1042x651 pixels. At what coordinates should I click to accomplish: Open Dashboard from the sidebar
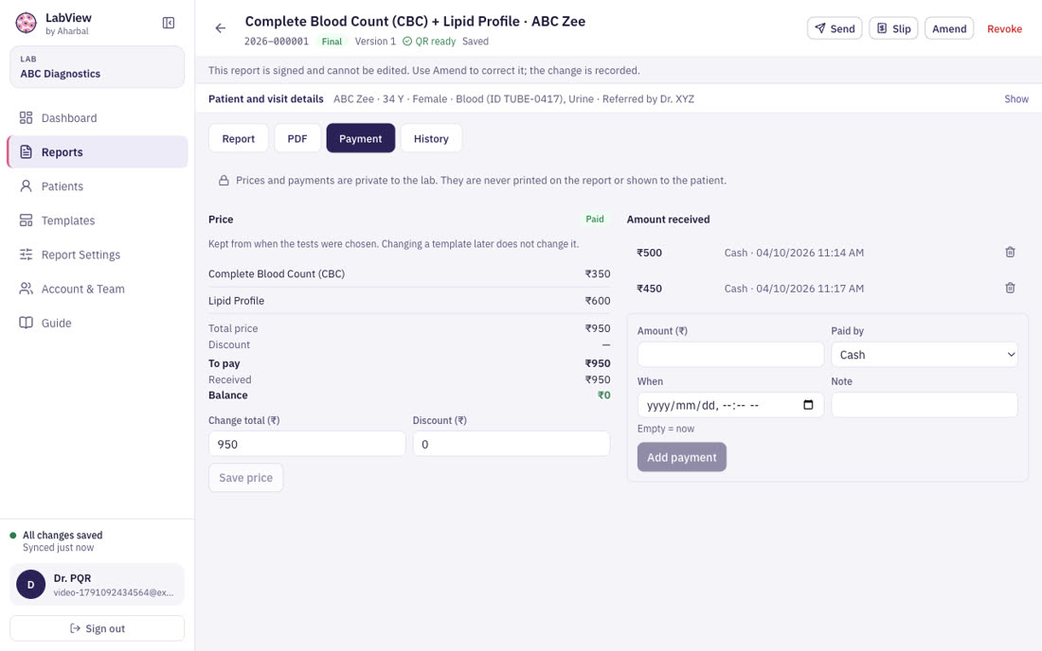coord(97,118)
